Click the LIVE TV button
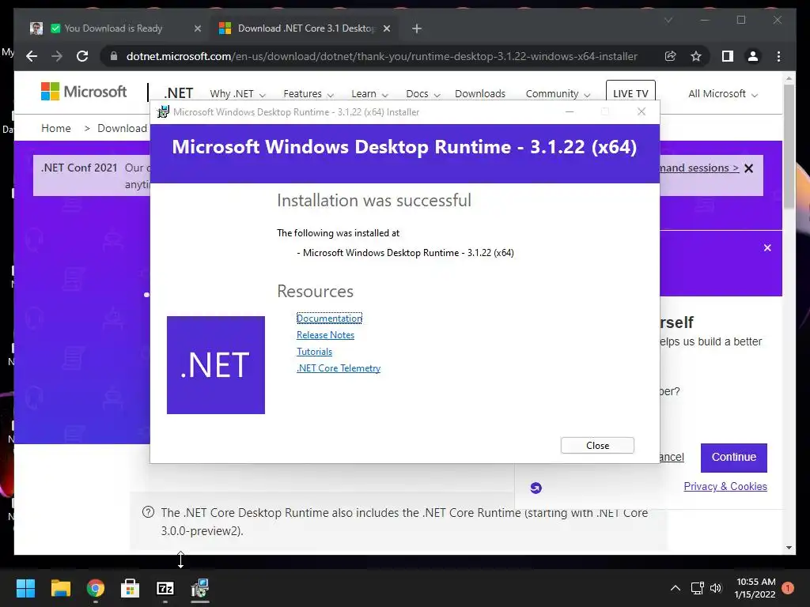This screenshot has height=607, width=810. click(x=630, y=93)
